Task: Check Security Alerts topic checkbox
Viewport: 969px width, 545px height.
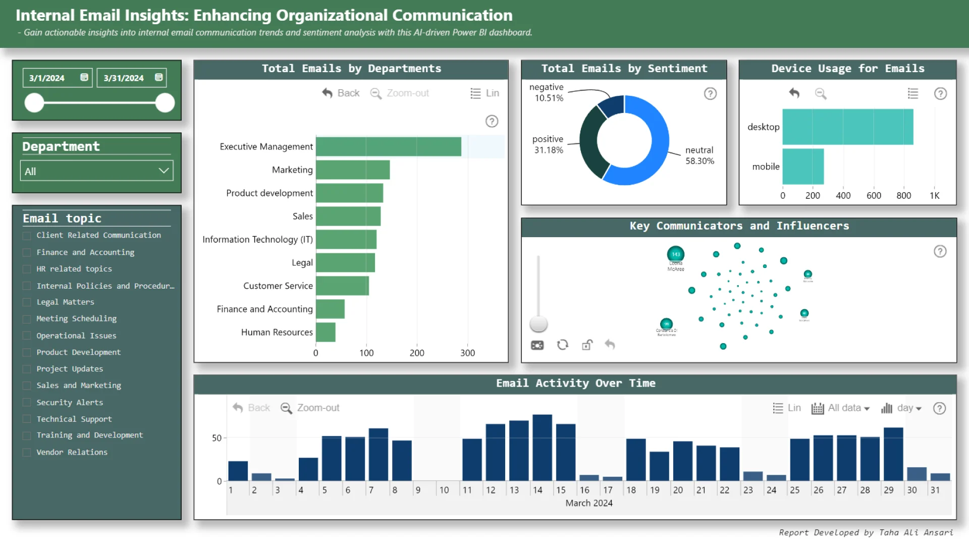Action: click(27, 402)
